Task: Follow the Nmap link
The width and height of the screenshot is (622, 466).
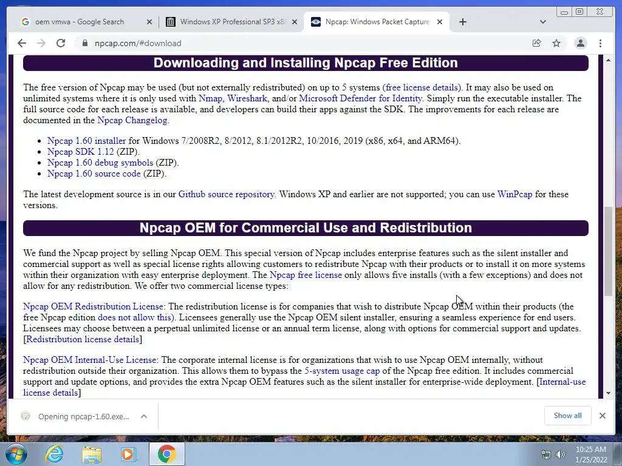Action: point(210,98)
